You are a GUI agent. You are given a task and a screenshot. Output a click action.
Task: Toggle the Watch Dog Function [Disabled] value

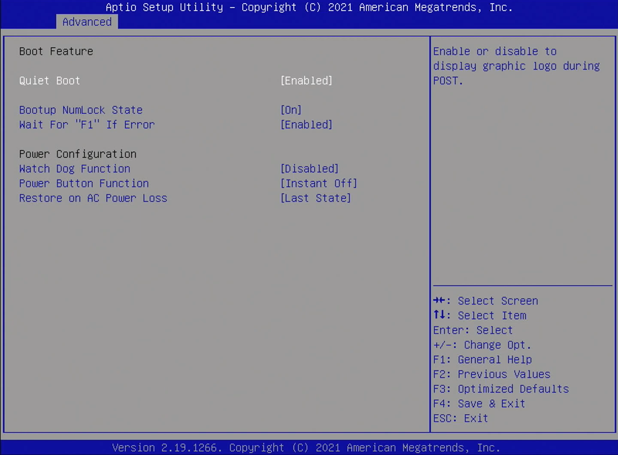click(309, 169)
